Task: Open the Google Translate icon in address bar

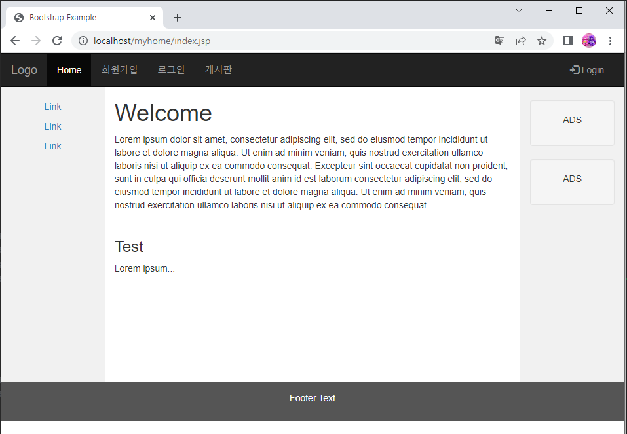Action: pyautogui.click(x=499, y=41)
